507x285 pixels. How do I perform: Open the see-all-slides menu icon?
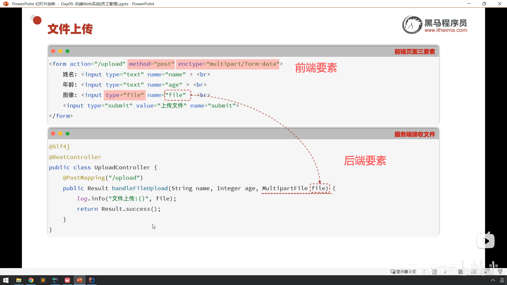435,272
